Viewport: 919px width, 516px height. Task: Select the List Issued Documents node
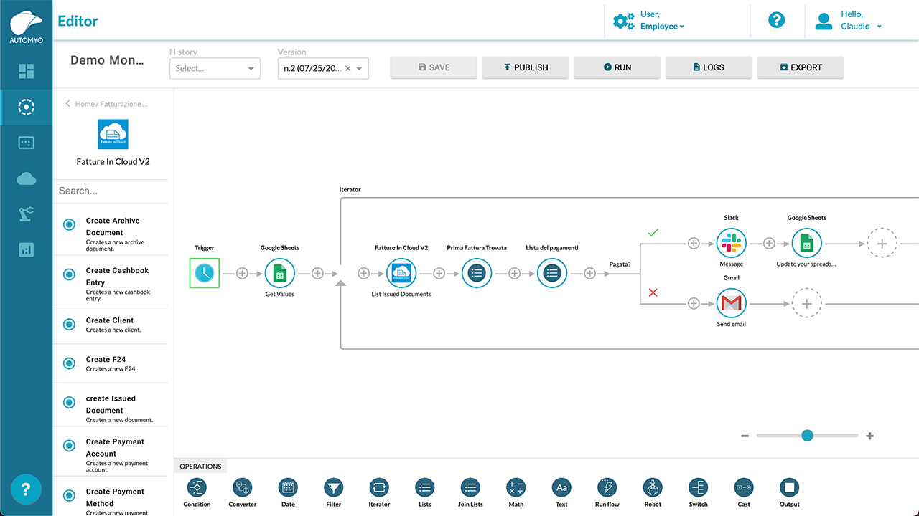pyautogui.click(x=401, y=273)
